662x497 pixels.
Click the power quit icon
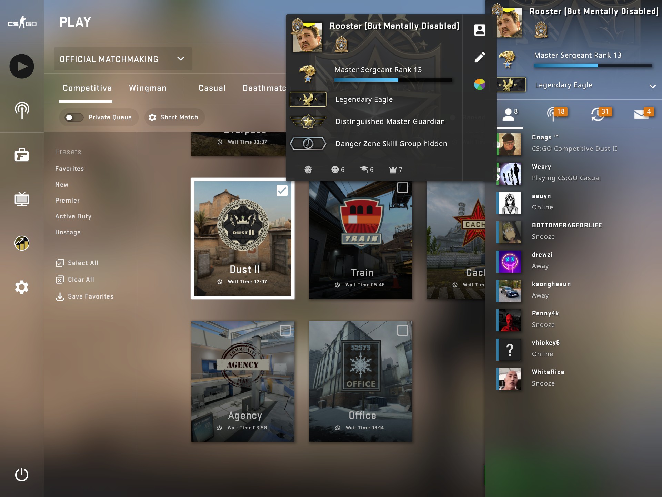[22, 475]
